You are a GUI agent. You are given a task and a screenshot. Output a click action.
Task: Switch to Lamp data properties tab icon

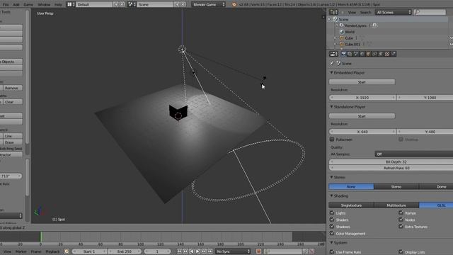[x=381, y=54]
